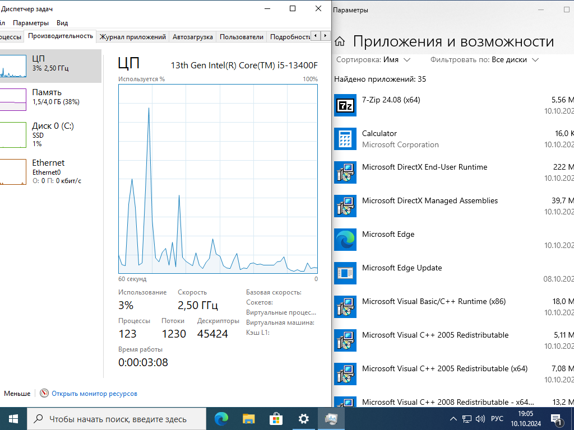
Task: Open the 7-Zip app icon in Settings list
Action: tap(345, 105)
